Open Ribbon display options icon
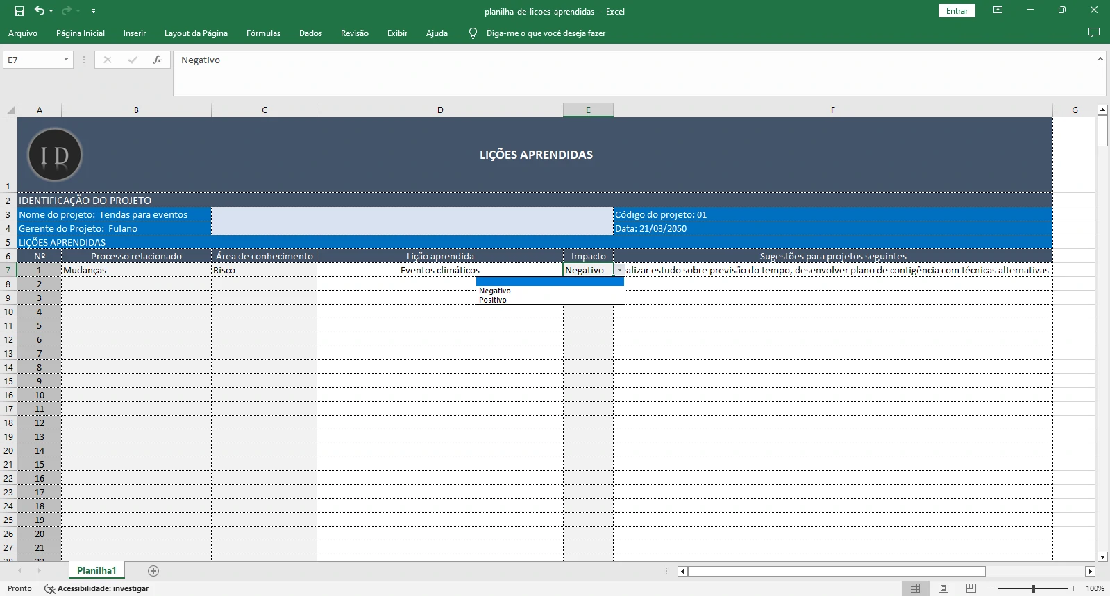 point(998,11)
